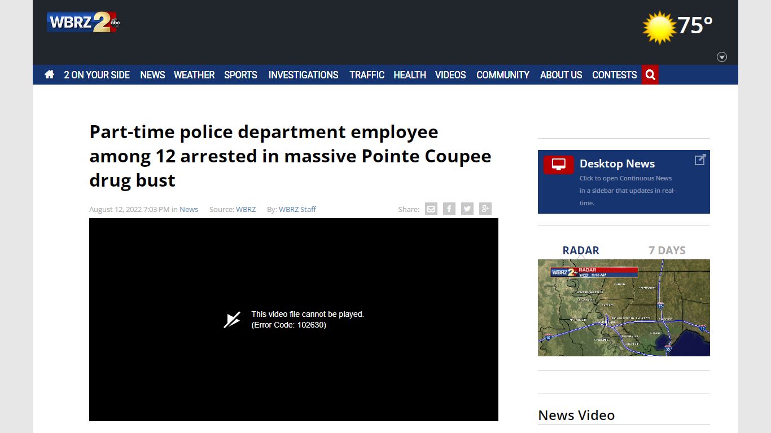Viewport: 771px width, 433px height.
Task: Click the WBRZ 2 ABC logo
Action: tap(83, 22)
